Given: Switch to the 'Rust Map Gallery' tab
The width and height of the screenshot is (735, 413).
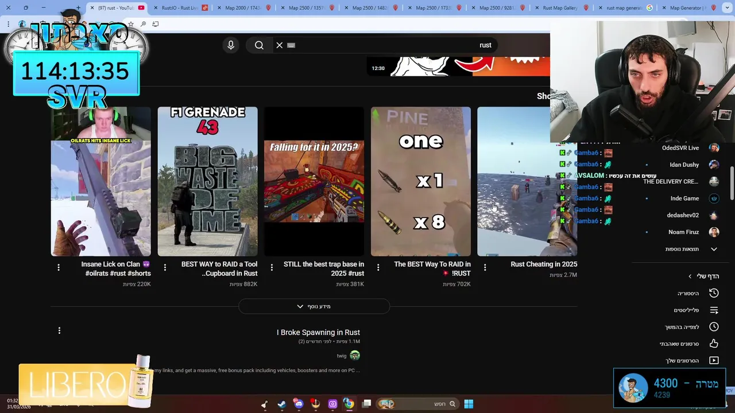Looking at the screenshot, I should click(560, 8).
